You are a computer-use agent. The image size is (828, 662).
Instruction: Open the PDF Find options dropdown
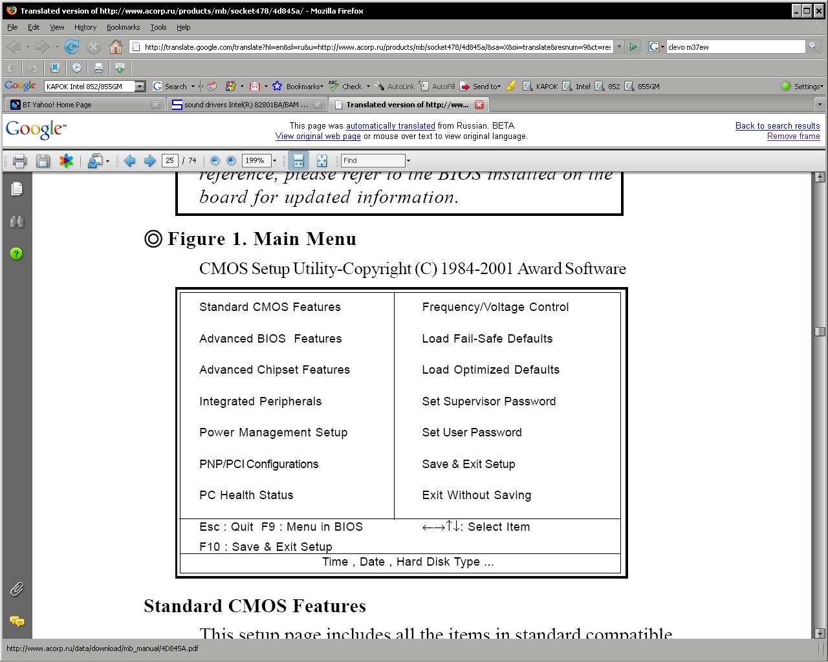[x=408, y=160]
